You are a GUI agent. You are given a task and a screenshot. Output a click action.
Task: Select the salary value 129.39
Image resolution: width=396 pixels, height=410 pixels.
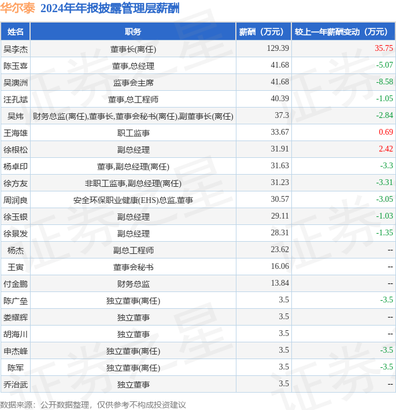277,48
